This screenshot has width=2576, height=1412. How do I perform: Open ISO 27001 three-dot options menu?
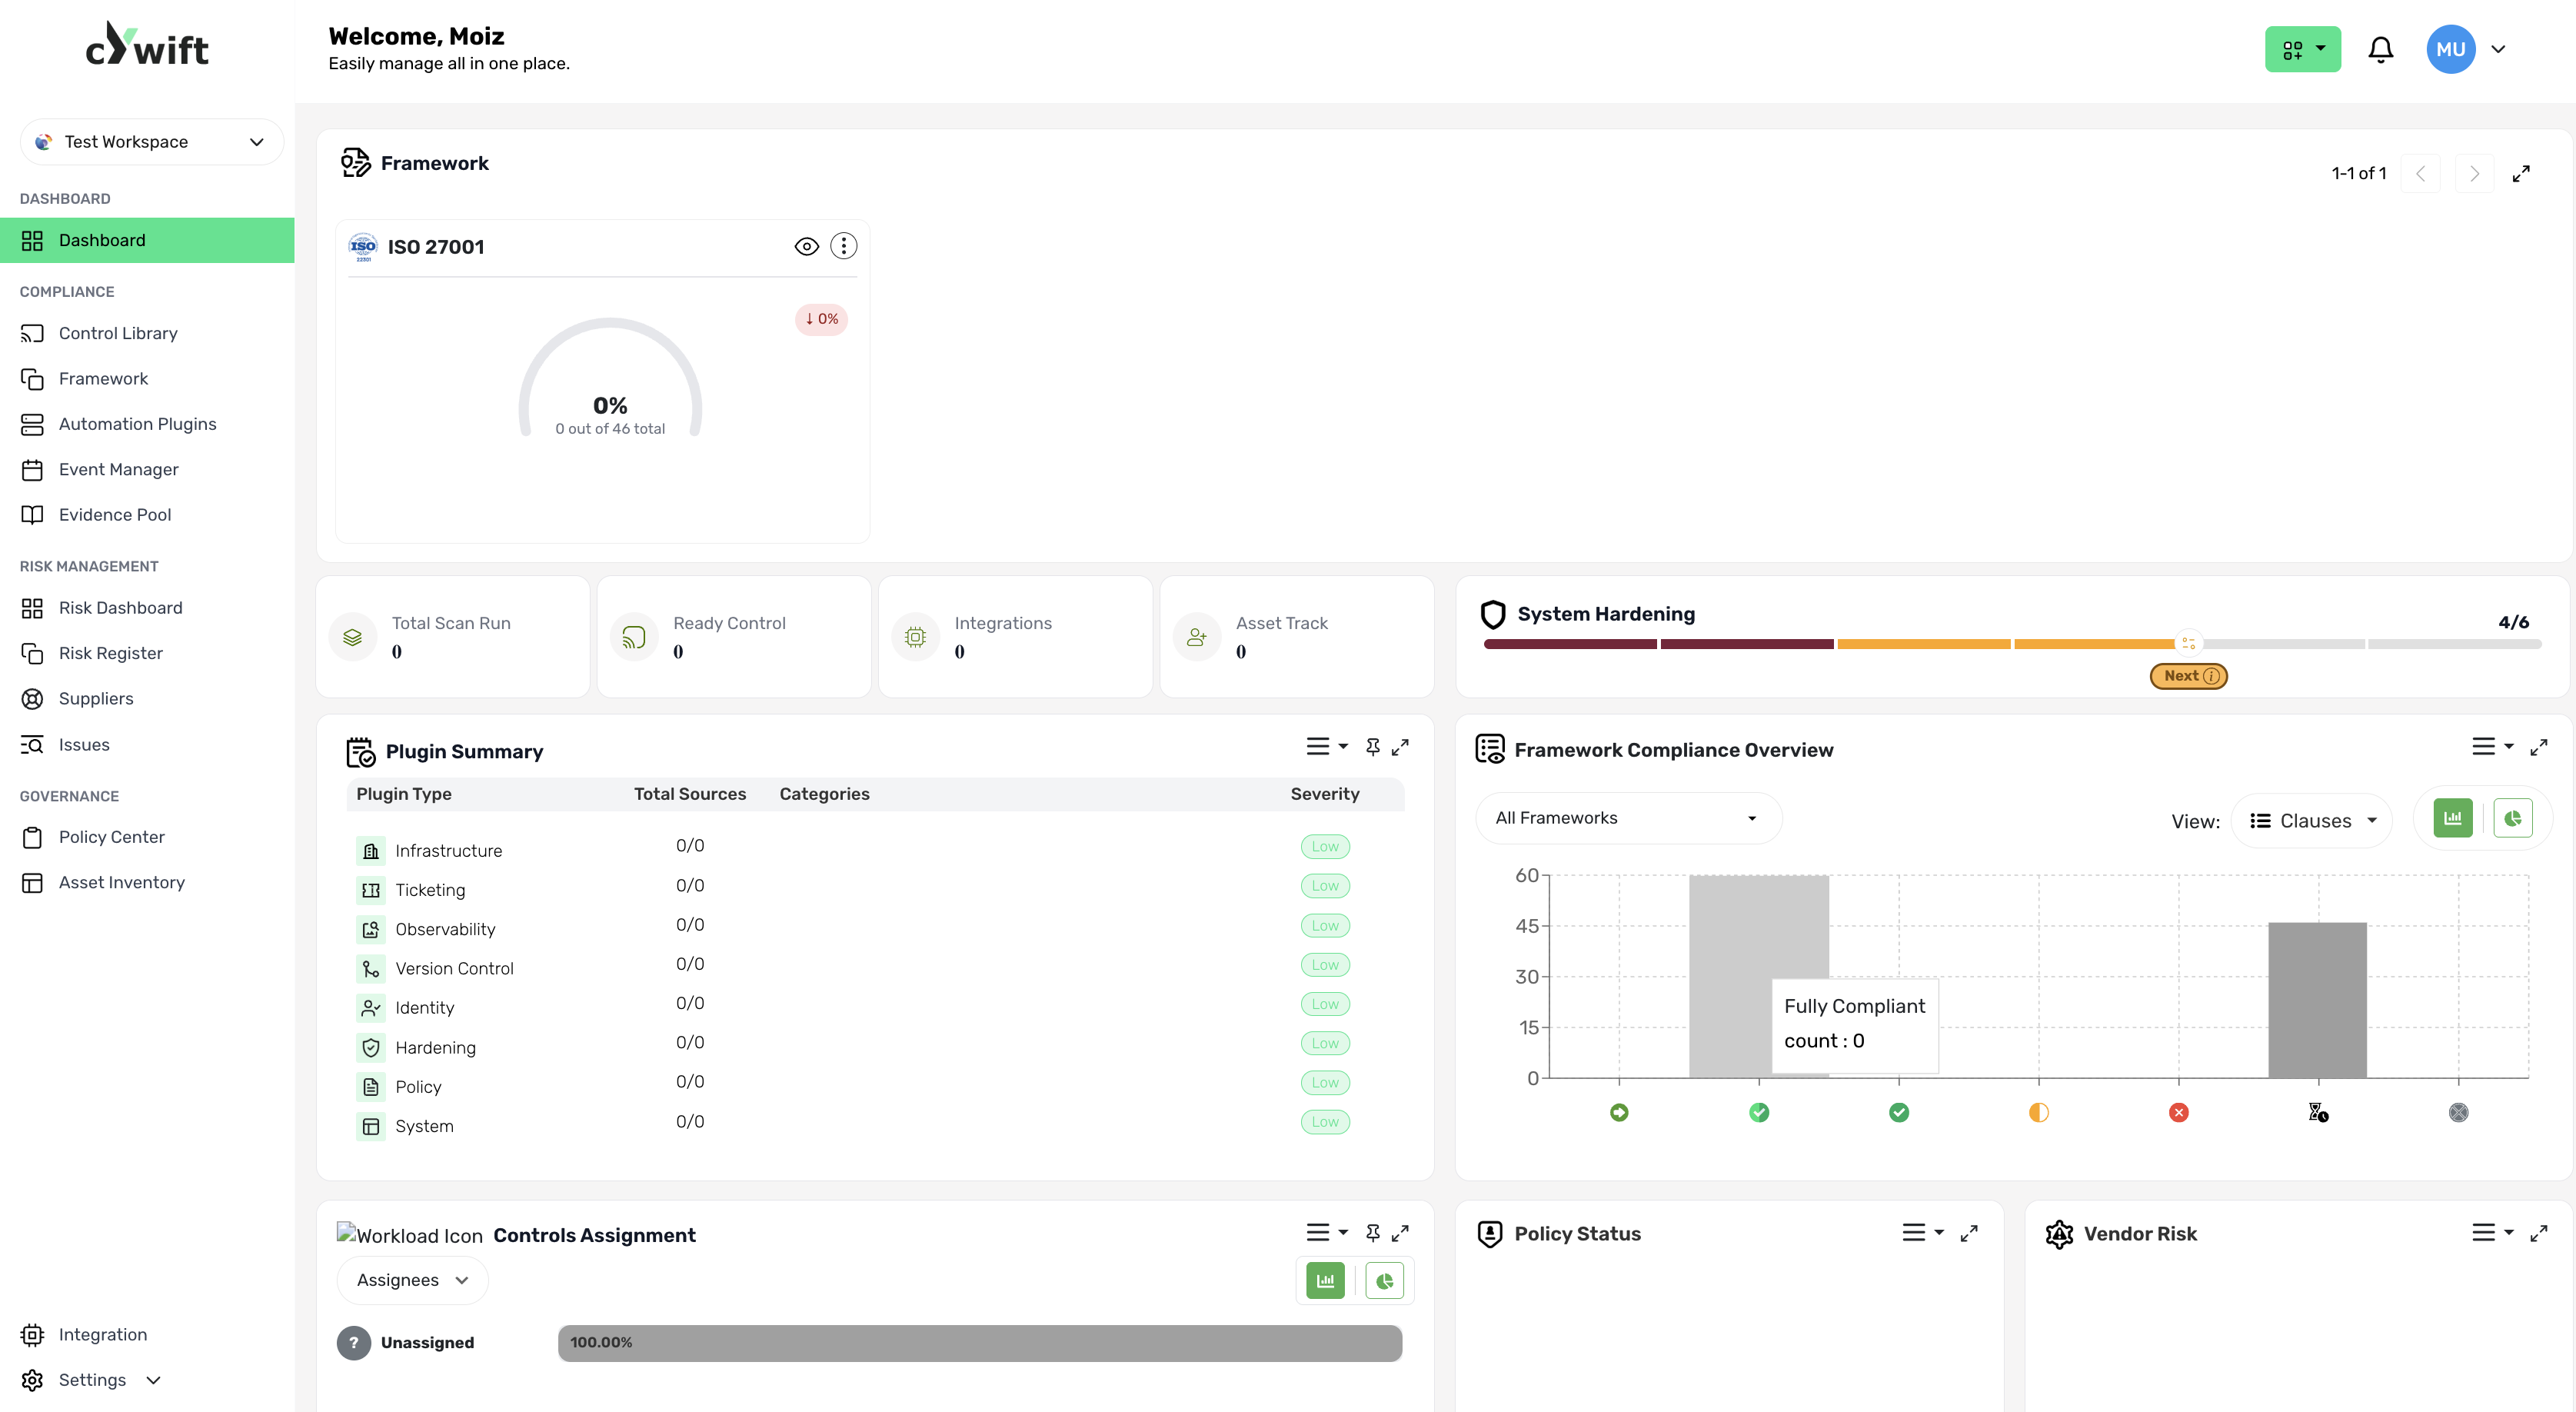[x=843, y=246]
